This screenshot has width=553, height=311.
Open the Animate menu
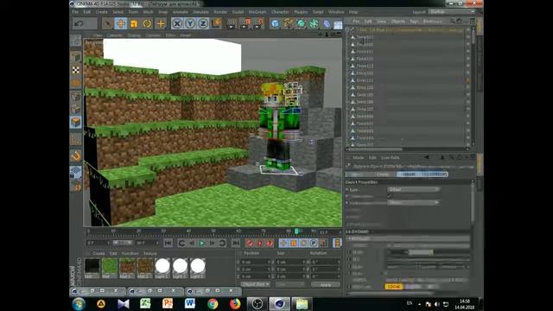[181, 12]
